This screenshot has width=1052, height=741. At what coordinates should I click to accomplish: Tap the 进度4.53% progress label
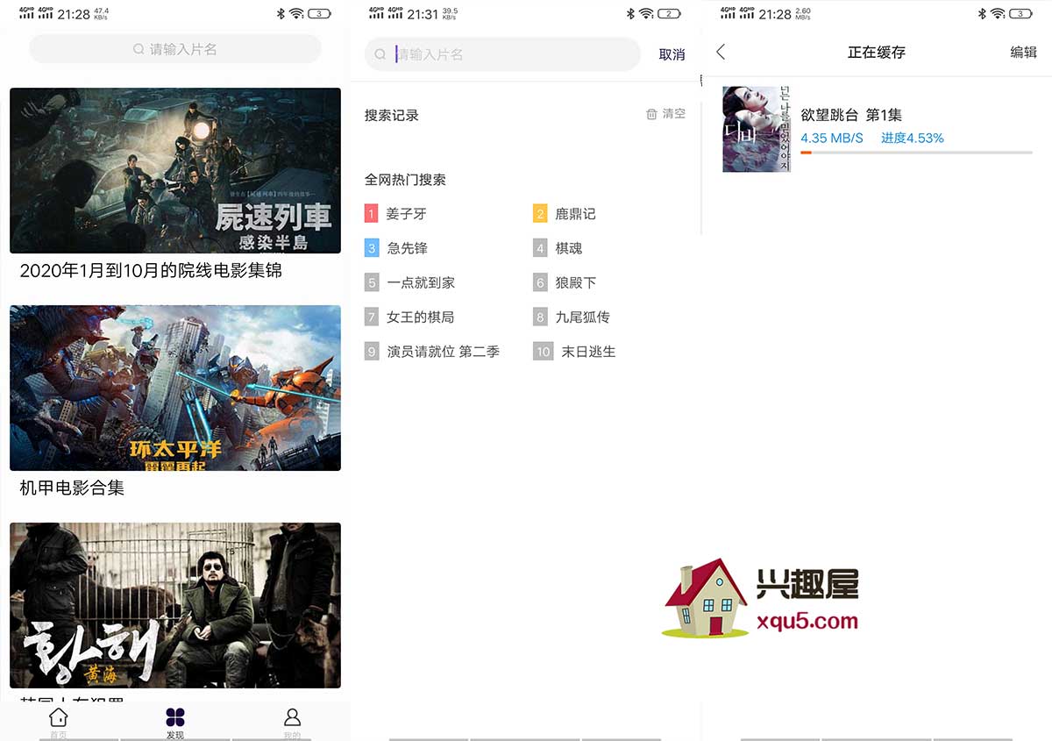click(913, 138)
